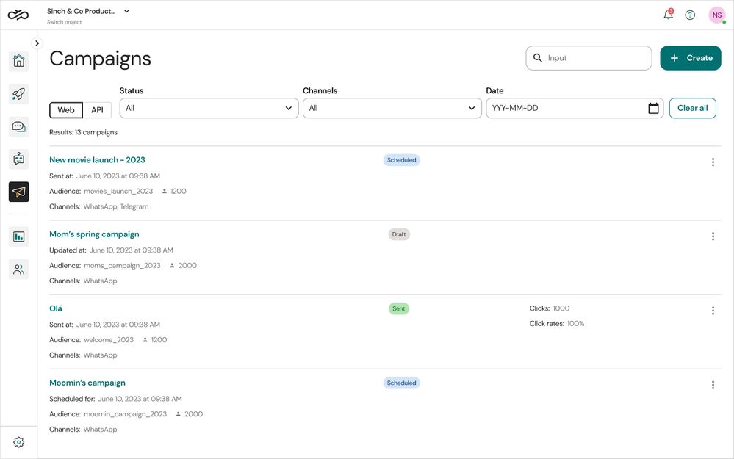Image resolution: width=734 pixels, height=459 pixels.
Task: Check the notifications bell icon
Action: point(668,15)
